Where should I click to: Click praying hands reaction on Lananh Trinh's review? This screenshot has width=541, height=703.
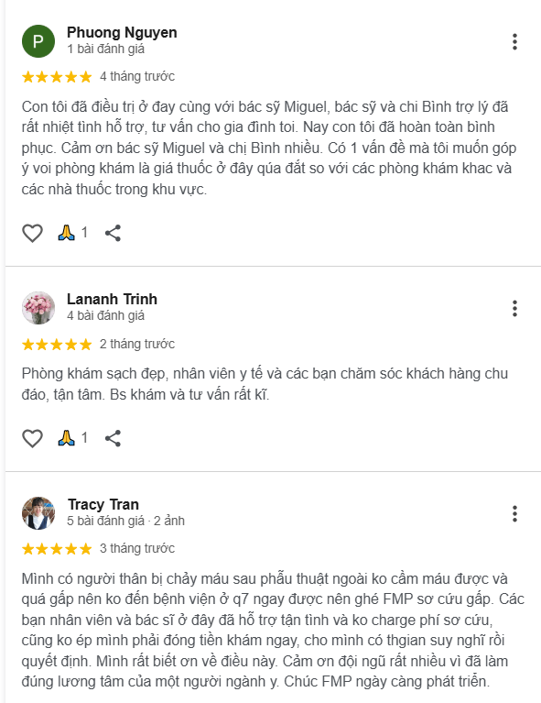click(72, 437)
